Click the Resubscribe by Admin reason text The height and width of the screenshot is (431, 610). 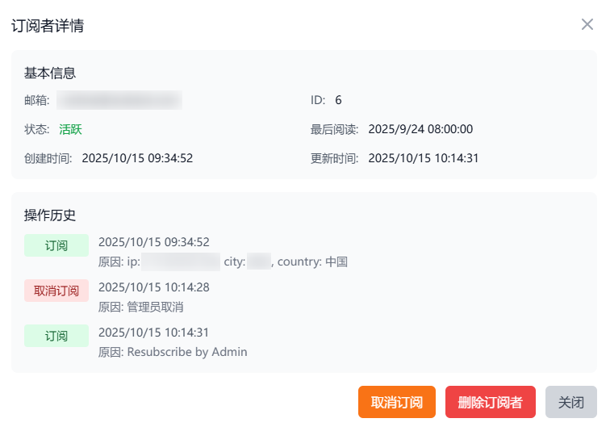[187, 352]
